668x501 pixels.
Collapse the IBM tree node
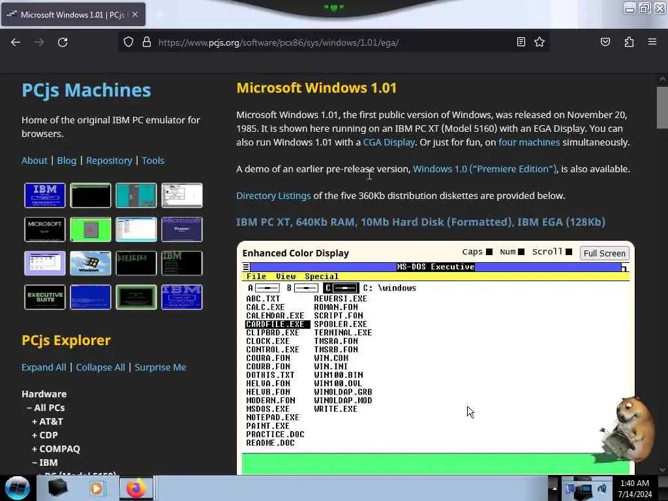point(45,463)
